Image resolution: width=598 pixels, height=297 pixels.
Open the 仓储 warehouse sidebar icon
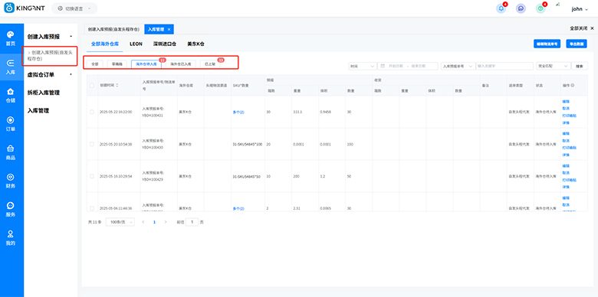coord(11,95)
